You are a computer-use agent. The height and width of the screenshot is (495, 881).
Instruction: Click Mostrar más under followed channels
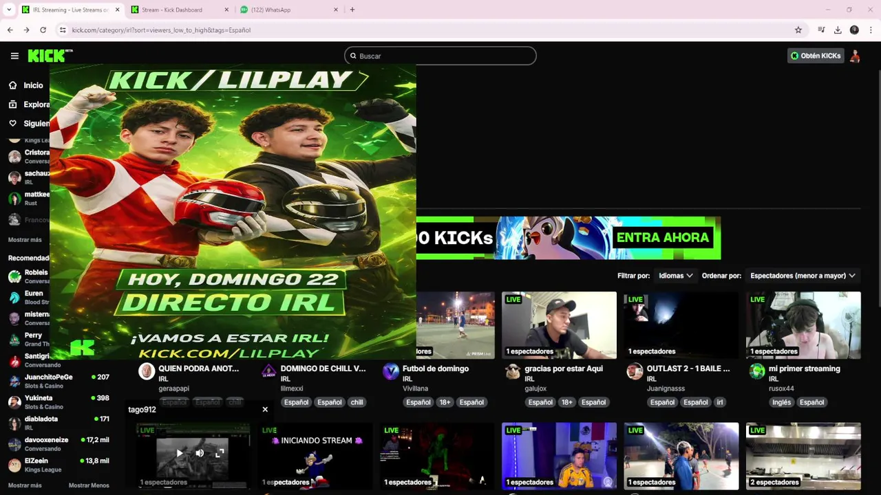tap(25, 240)
